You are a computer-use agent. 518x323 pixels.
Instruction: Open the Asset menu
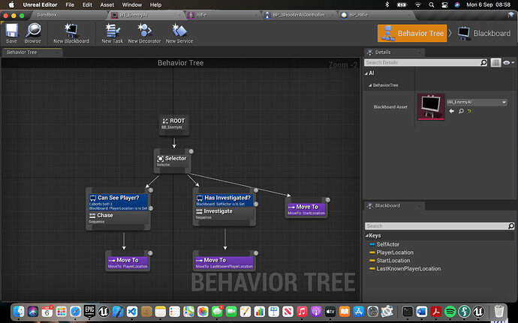point(107,4)
